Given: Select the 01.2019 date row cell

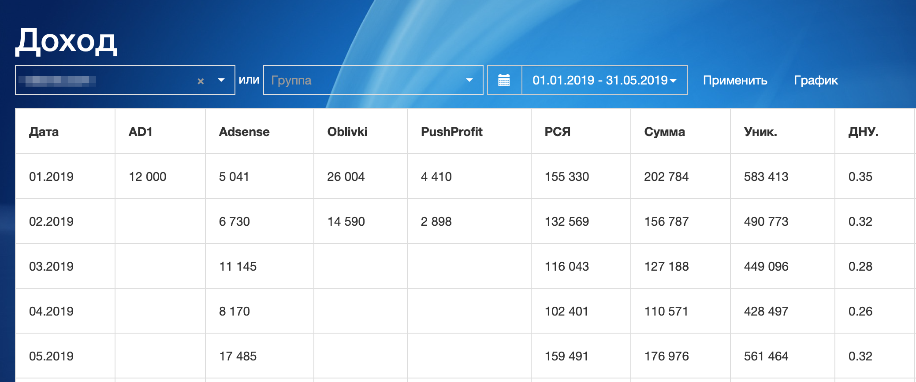Looking at the screenshot, I should (x=51, y=176).
